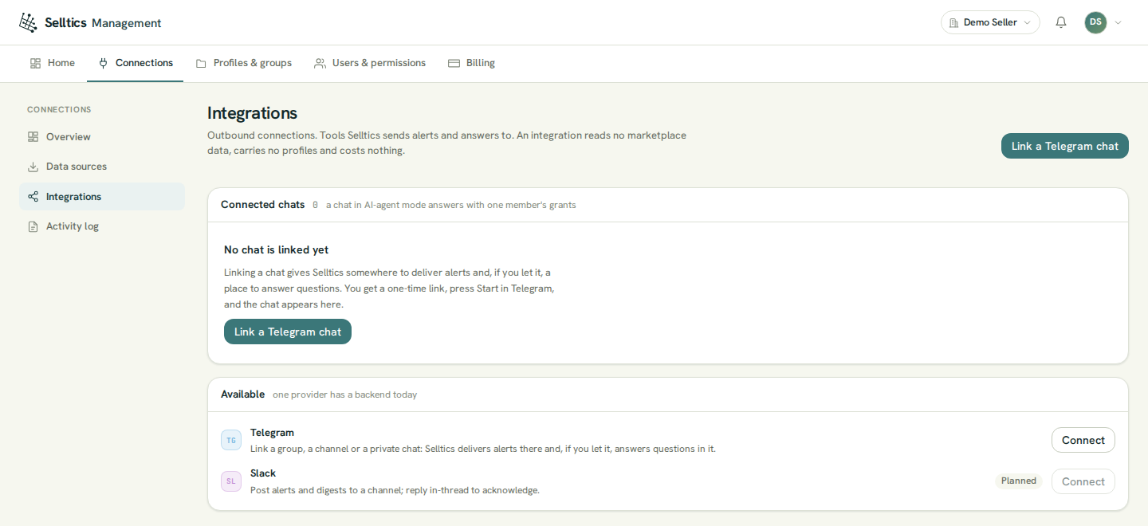Screen dimensions: 1148x526
Task: Click the CONNECTIONS sidebar section label
Action: 59,110
